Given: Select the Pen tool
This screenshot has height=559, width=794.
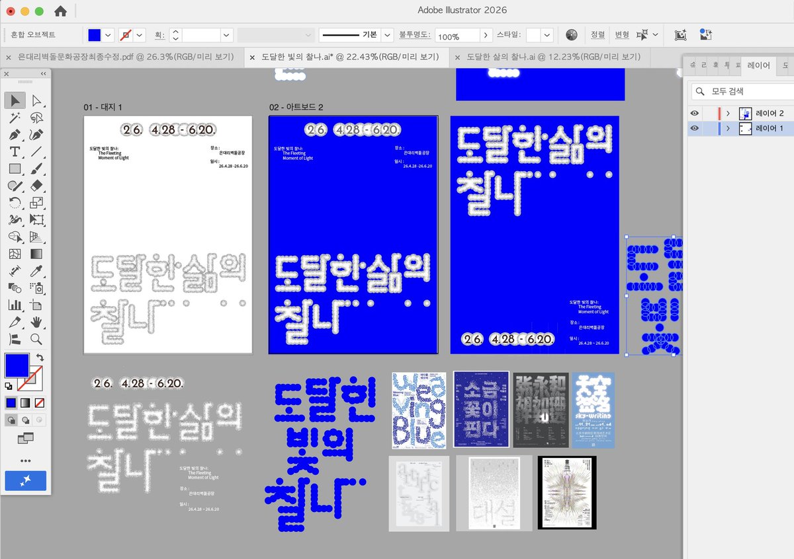Looking at the screenshot, I should pos(15,134).
